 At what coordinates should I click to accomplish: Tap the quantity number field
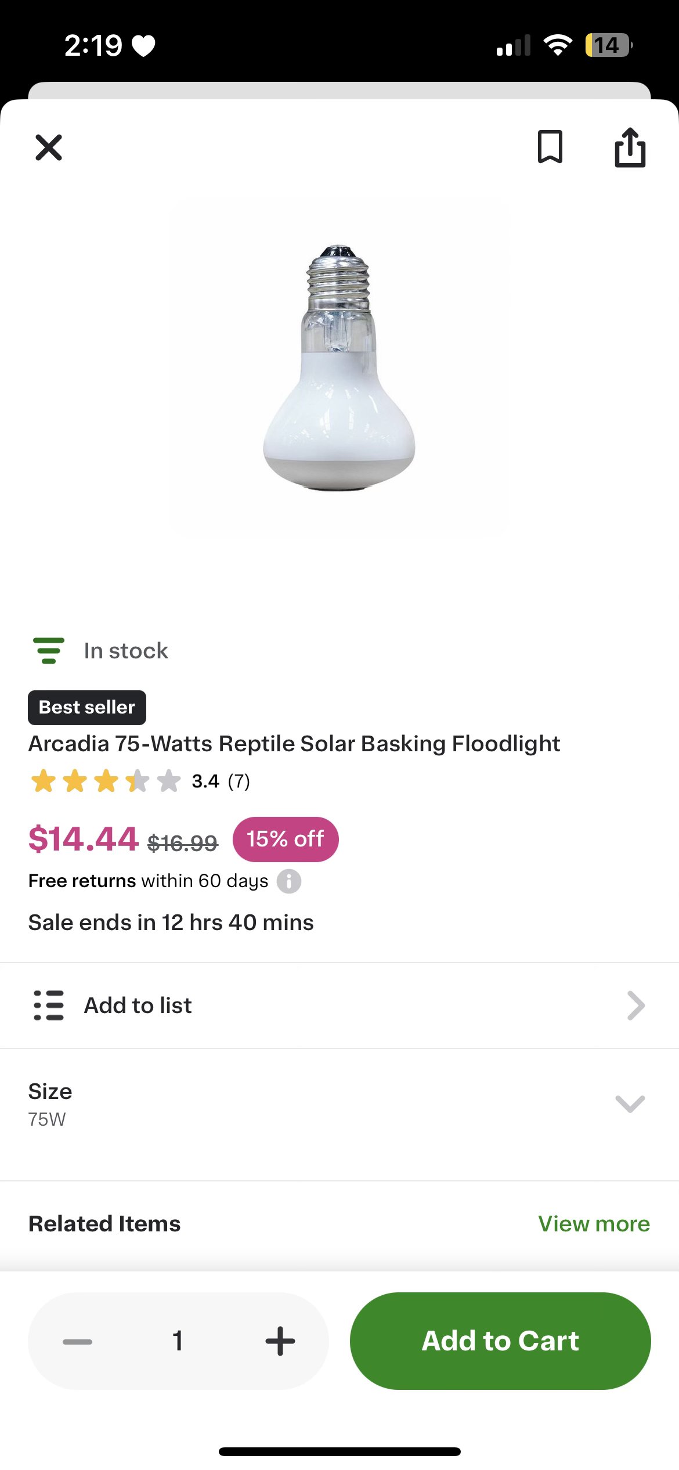(x=178, y=1341)
